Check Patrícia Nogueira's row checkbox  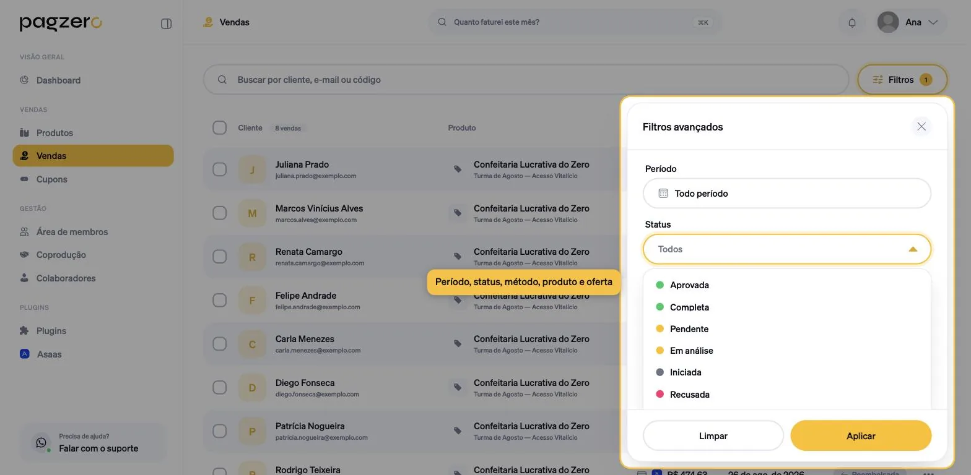(x=219, y=430)
